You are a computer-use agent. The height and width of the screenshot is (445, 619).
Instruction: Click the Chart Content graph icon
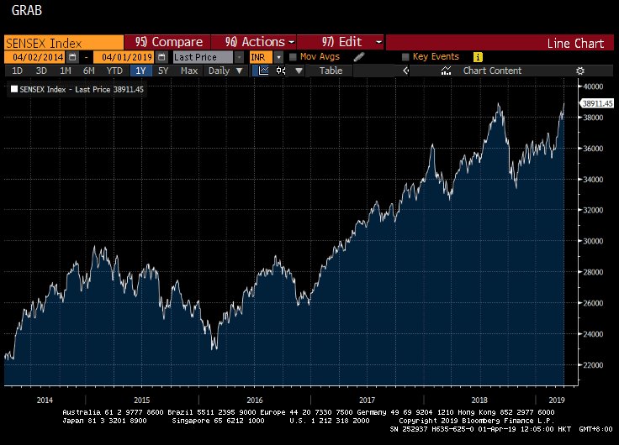[x=446, y=71]
